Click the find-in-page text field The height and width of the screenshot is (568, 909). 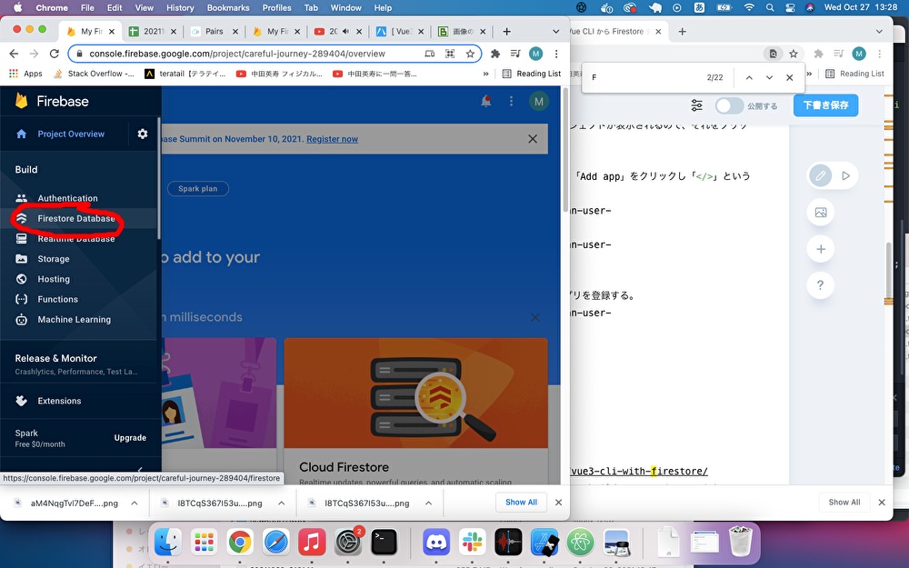pos(644,77)
